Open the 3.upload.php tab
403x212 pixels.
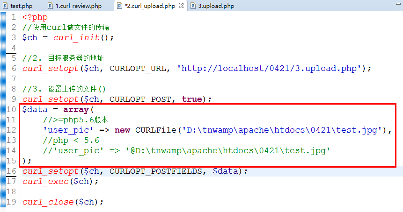(x=216, y=6)
